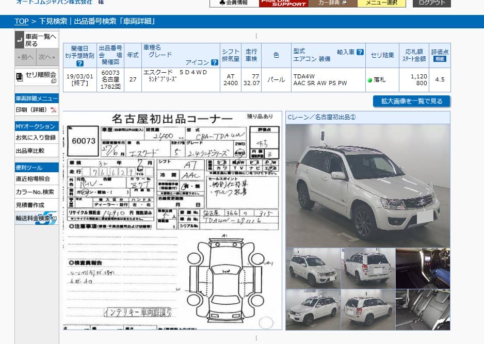This screenshot has width=484, height=344.
Task: Open the Plus One SUPPORT tab
Action: point(284,3)
